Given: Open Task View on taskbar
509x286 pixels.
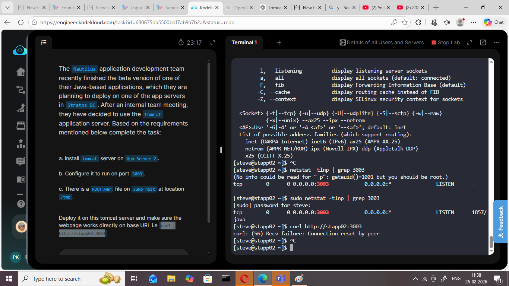Looking at the screenshot, I should 134,279.
